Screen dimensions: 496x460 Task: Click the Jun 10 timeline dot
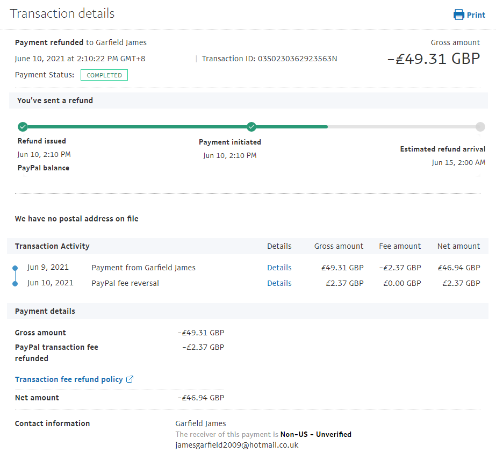[15, 283]
